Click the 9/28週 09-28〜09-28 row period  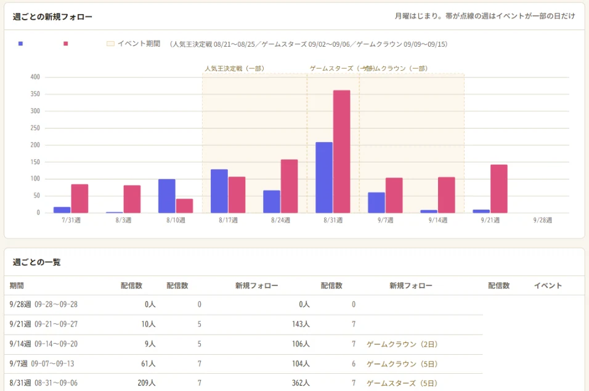(x=44, y=304)
